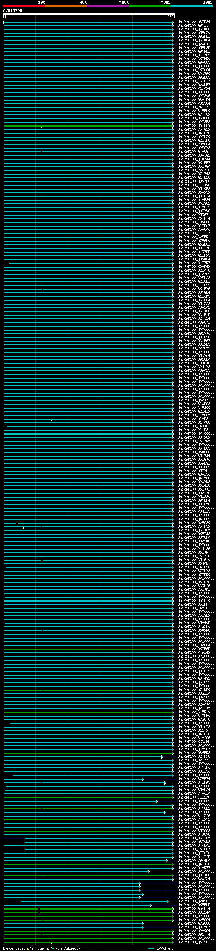Select the UniRef100_B2R7Y3 label
The height and width of the screenshot is (951, 216).
click(x=194, y=760)
